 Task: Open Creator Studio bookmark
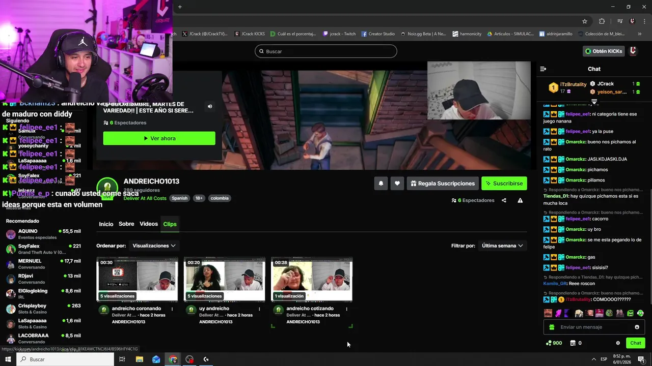(x=378, y=34)
